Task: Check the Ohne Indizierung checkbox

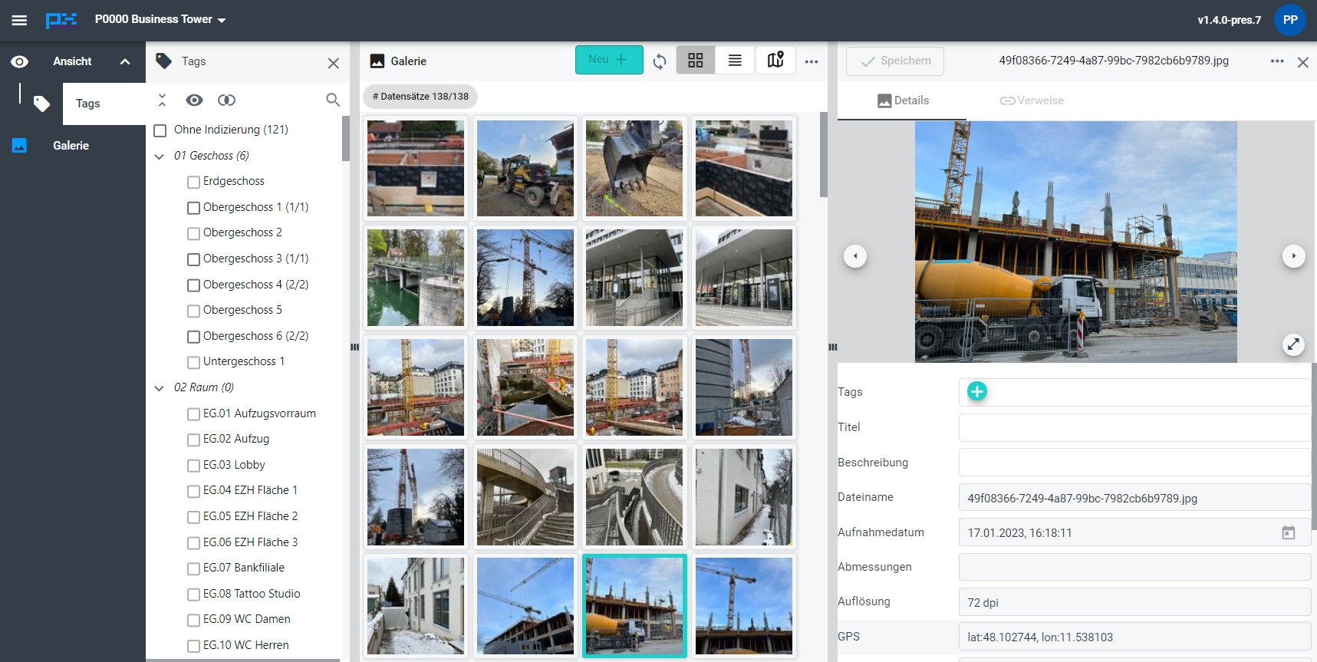Action: coord(160,130)
